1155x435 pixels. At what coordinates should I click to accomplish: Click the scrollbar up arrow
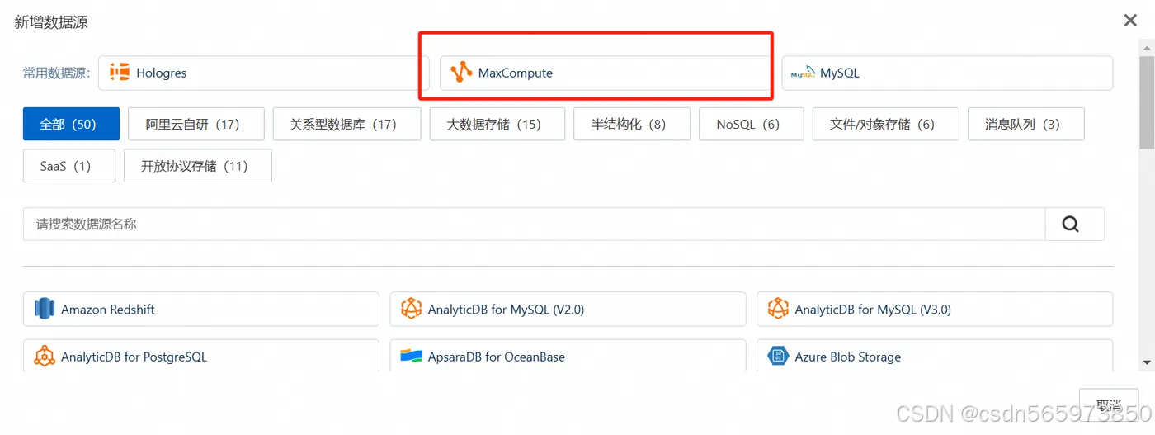(1147, 47)
